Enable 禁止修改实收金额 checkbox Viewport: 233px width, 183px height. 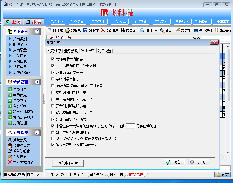(x=53, y=139)
